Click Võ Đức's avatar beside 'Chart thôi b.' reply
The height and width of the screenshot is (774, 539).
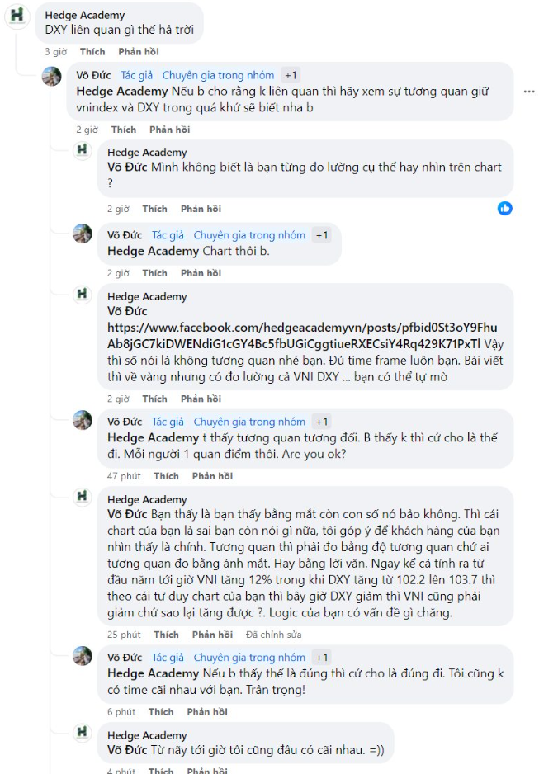point(83,234)
